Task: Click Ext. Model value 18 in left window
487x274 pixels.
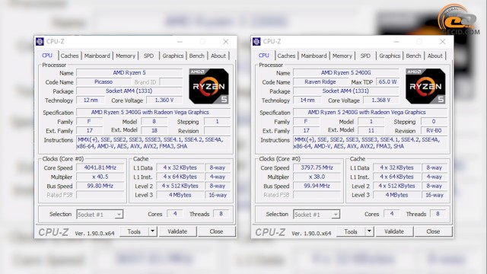Action: point(154,131)
